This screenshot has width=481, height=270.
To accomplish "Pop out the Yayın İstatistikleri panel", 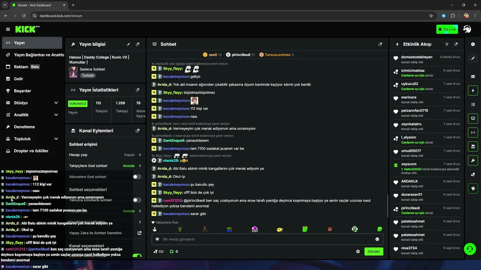I will [x=138, y=90].
